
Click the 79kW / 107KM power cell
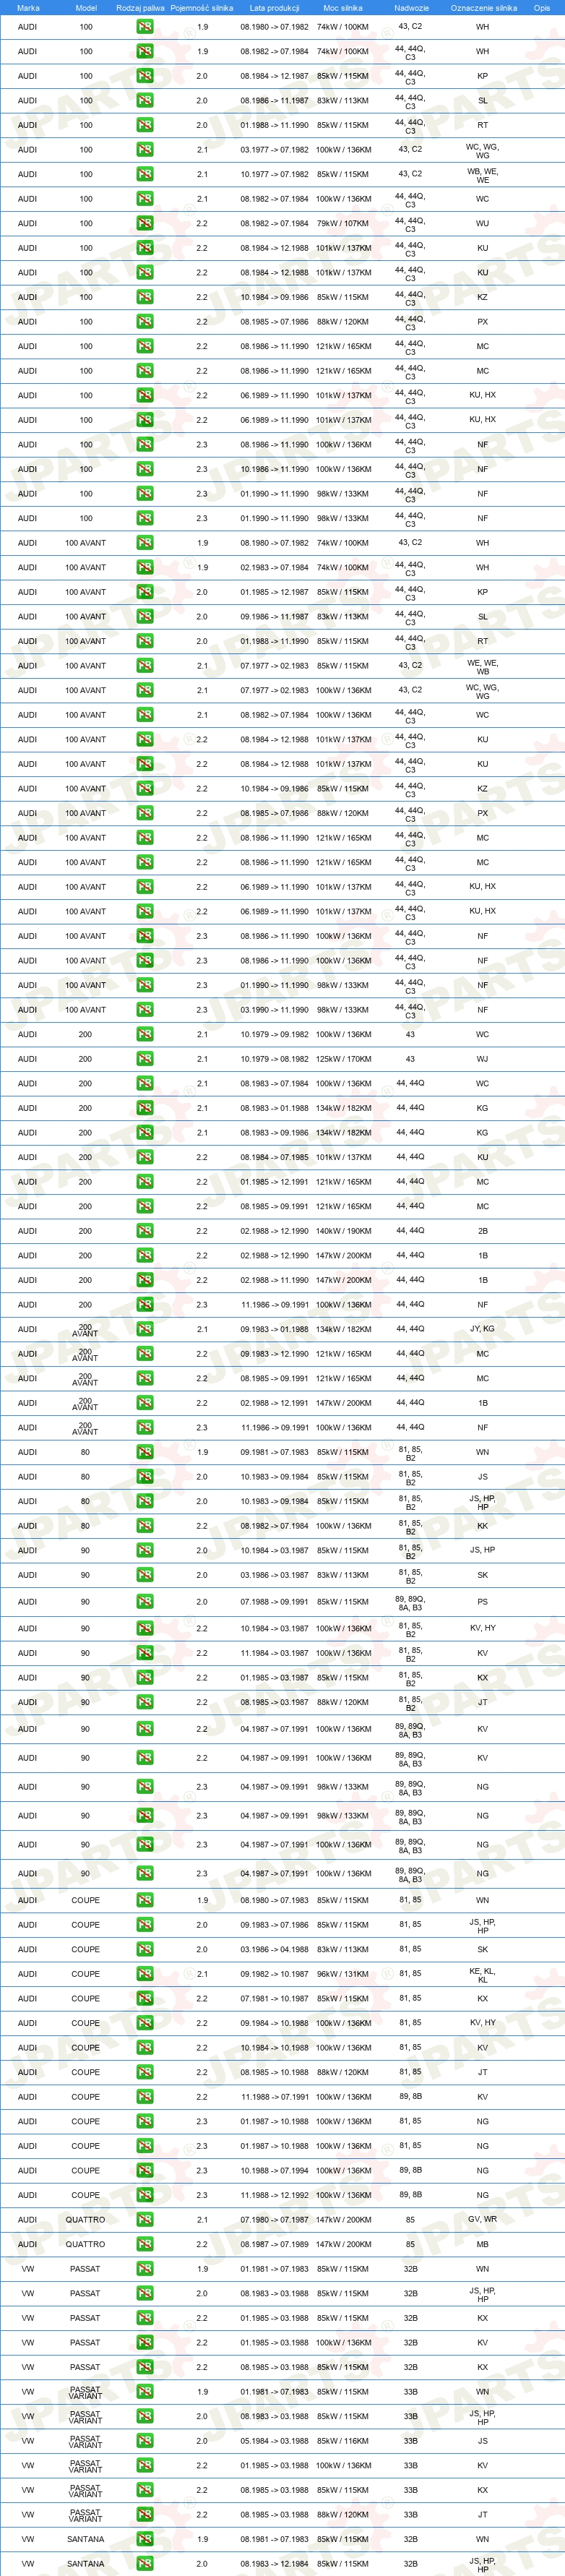coord(343,224)
